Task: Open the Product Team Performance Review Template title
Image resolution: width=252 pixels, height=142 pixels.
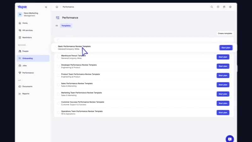Action: [x=81, y=74]
